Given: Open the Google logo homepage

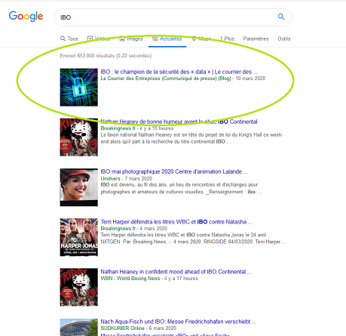Looking at the screenshot, I should [26, 17].
